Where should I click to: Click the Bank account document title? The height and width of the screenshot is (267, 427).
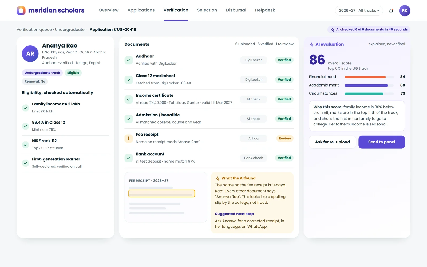150,154
